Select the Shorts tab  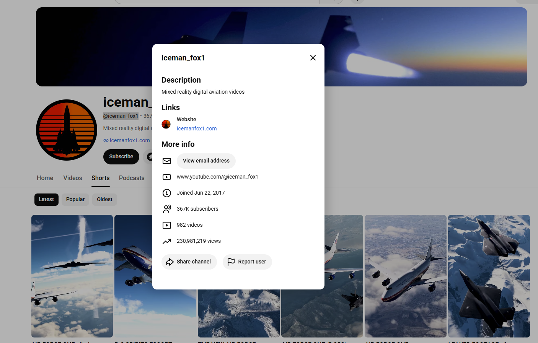coord(101,178)
